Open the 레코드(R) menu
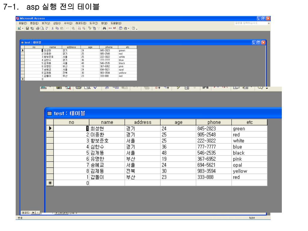The image size is (308, 231). pos(81,23)
